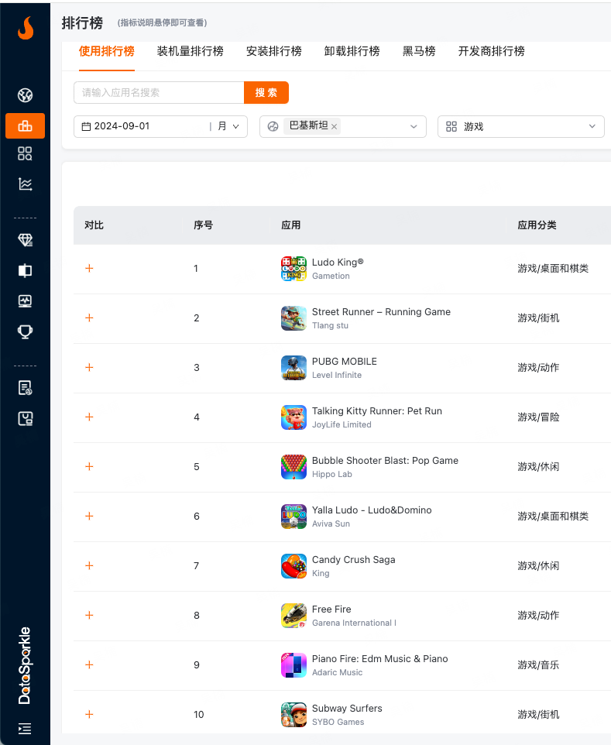Click the King developer name
The image size is (611, 745).
tap(321, 574)
